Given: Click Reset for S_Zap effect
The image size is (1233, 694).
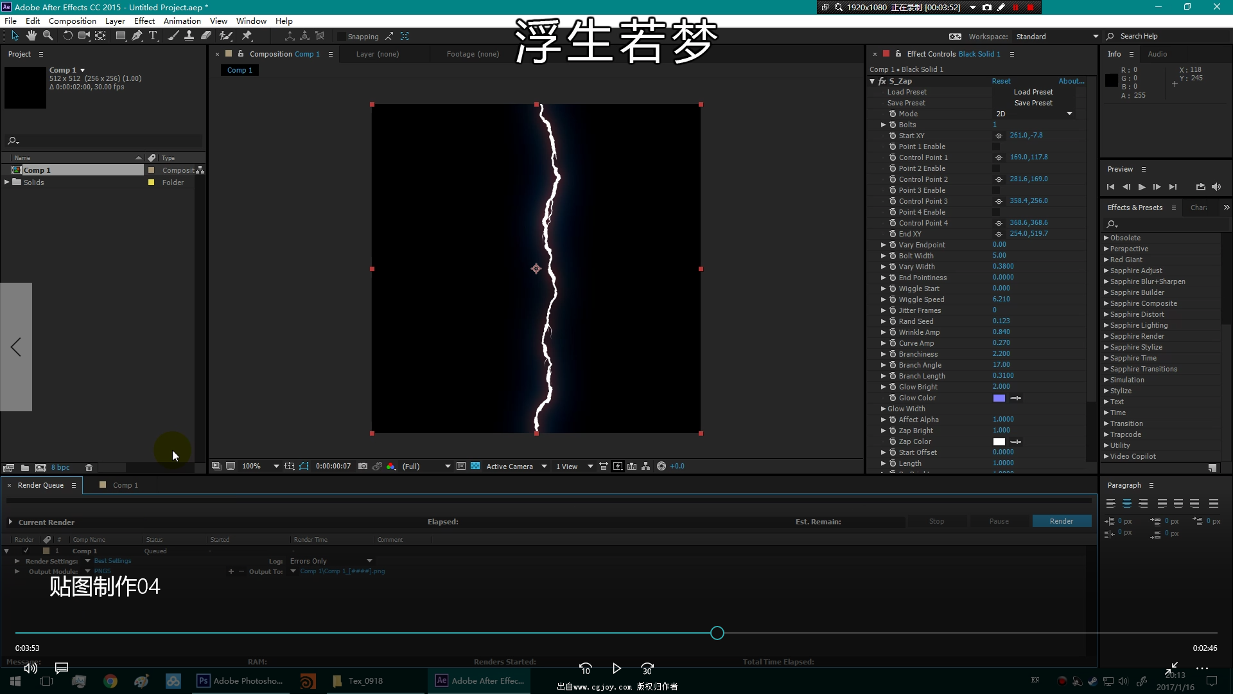Looking at the screenshot, I should coord(1001,81).
